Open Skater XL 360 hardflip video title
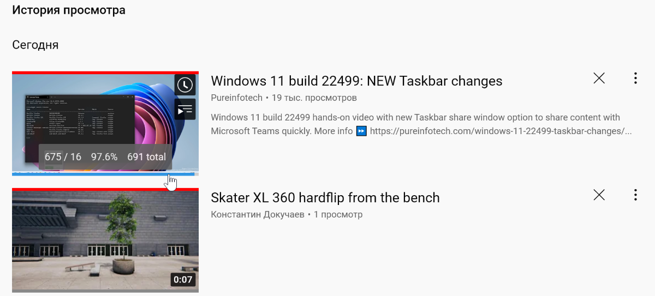This screenshot has width=655, height=296. tap(325, 197)
